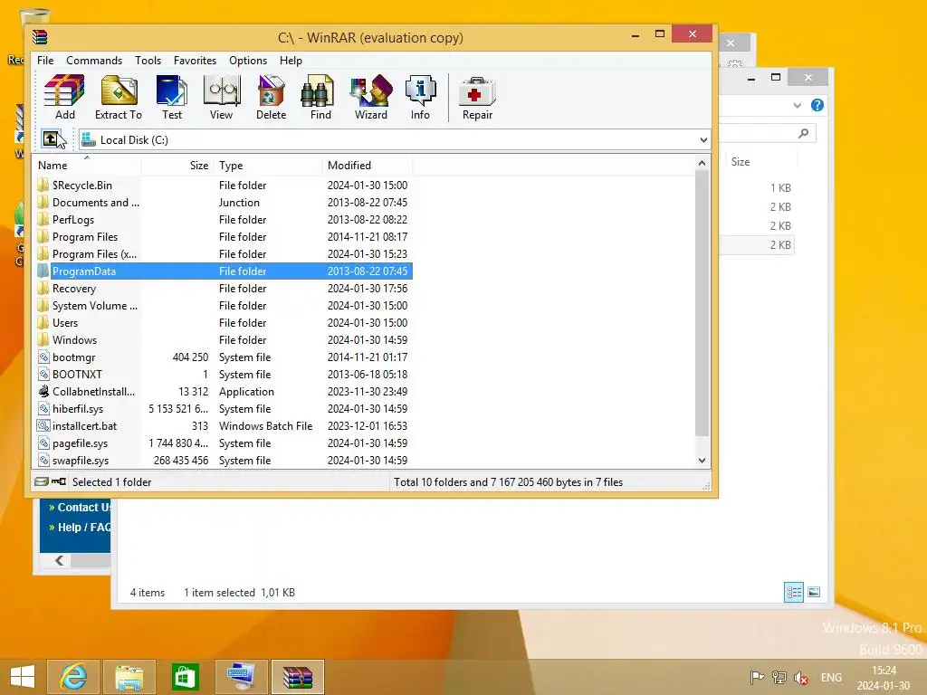Click the left scroll arrow in browser window

59,560
